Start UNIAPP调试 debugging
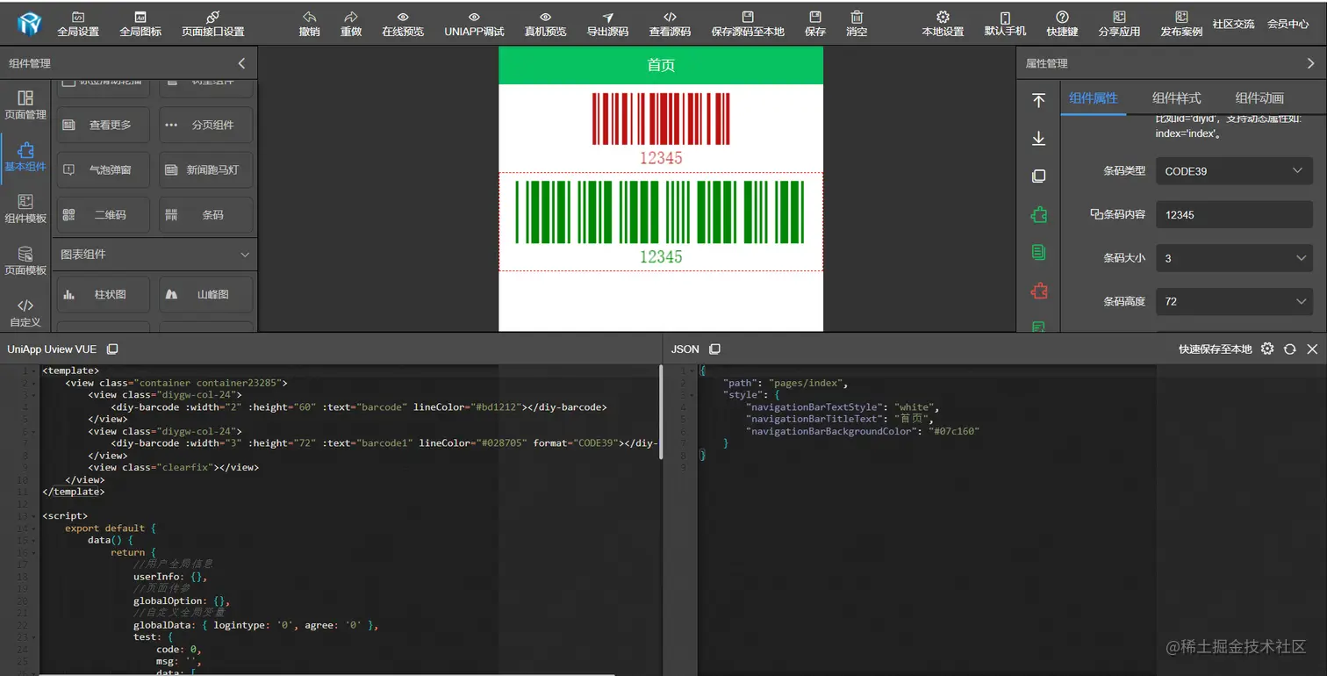The width and height of the screenshot is (1327, 676). point(474,24)
